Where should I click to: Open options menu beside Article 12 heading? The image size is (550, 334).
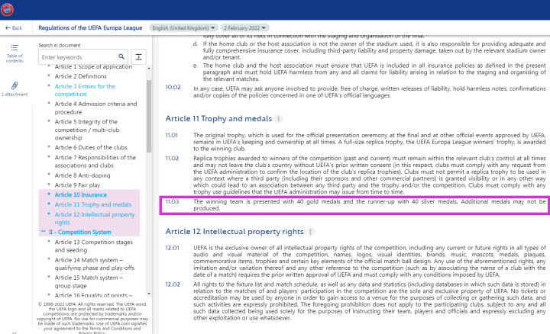[x=310, y=232]
